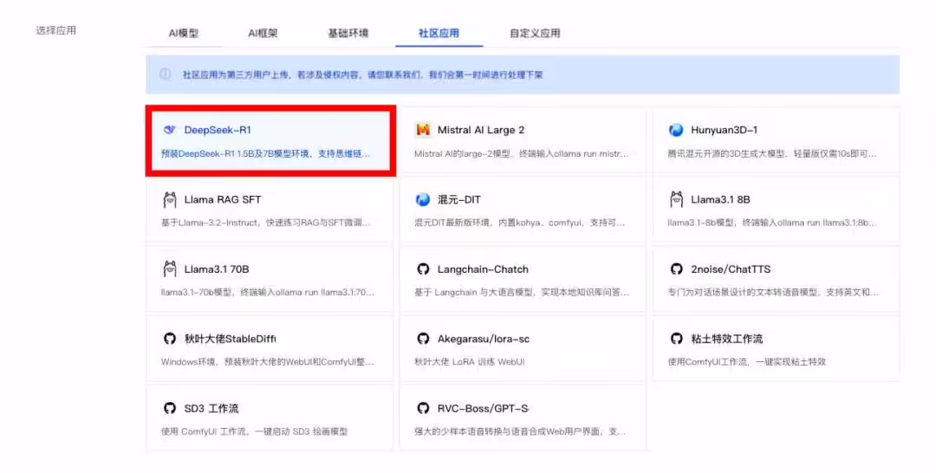Click the info icon in the blue notice banner
This screenshot has height=473, width=936.
tap(166, 74)
